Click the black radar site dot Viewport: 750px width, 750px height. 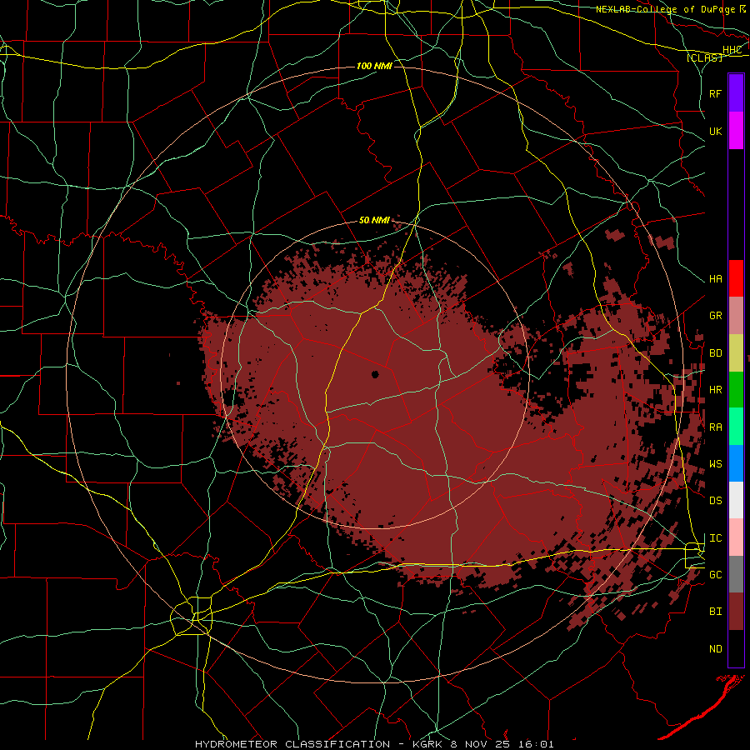(x=376, y=374)
